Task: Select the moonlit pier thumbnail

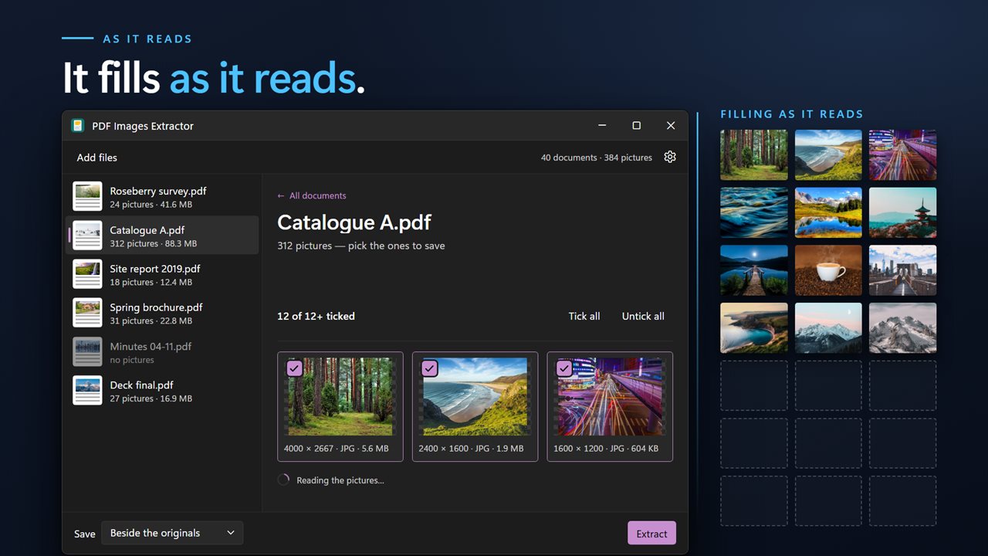Action: [754, 270]
